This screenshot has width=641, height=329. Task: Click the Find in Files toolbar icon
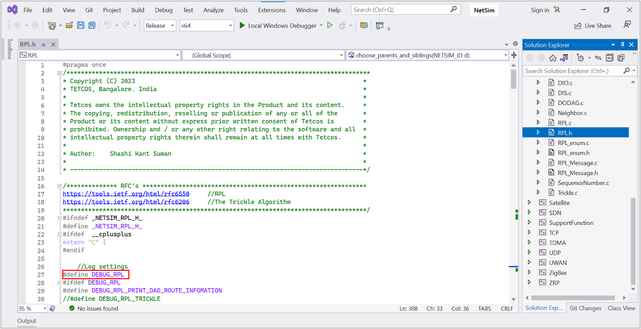click(364, 26)
